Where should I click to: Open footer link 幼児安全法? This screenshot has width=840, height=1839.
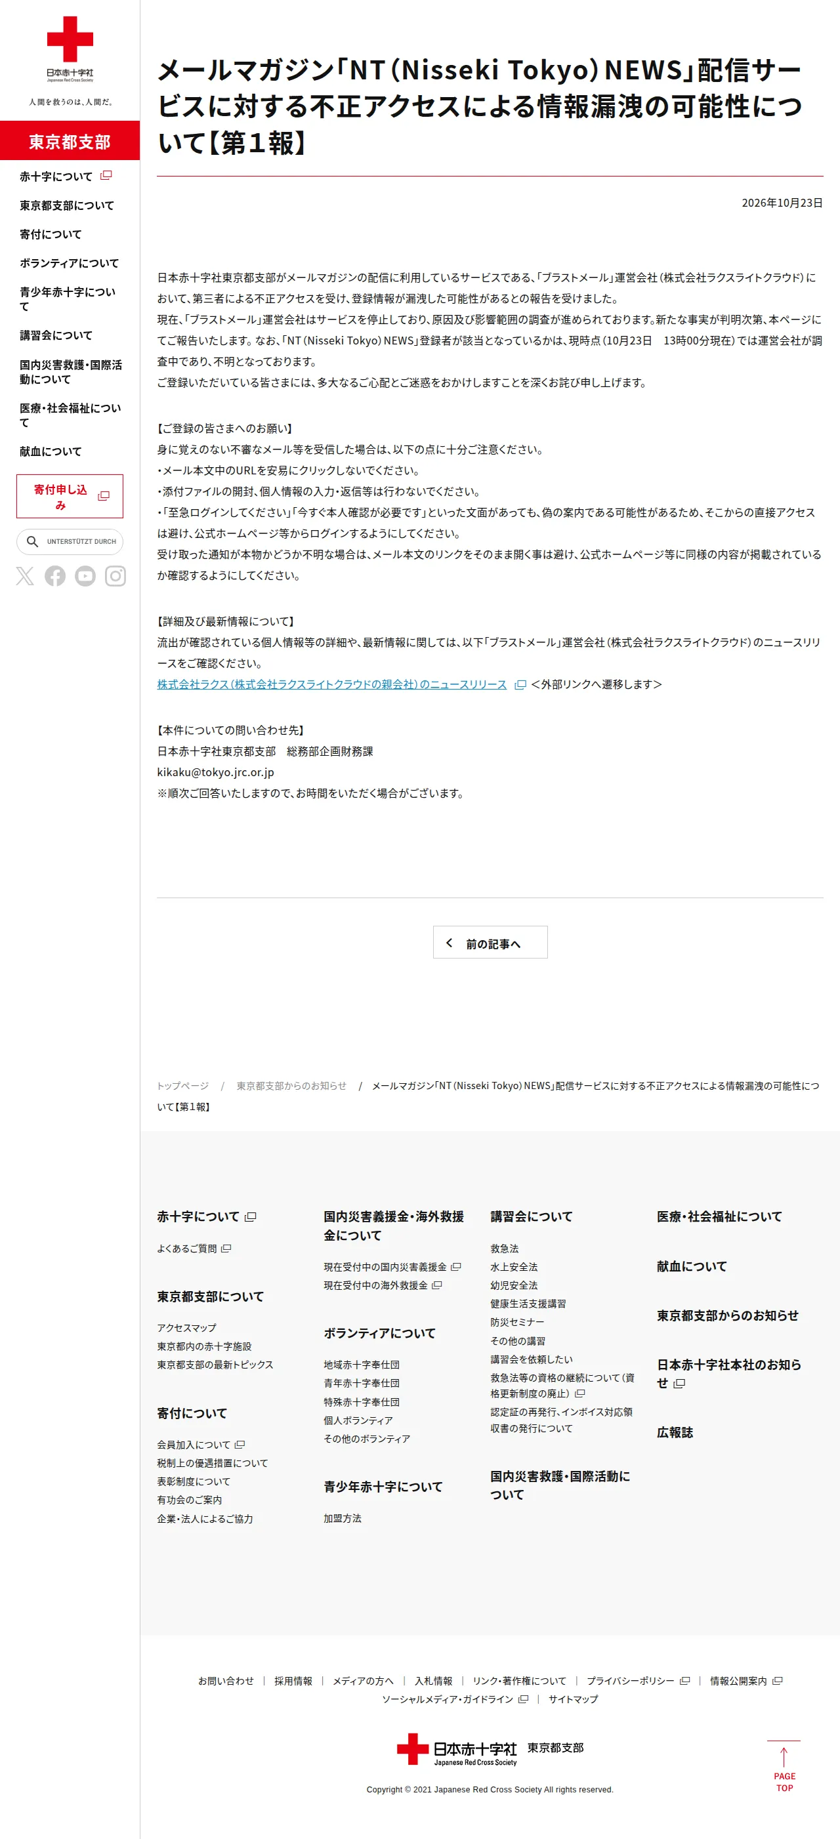514,1285
